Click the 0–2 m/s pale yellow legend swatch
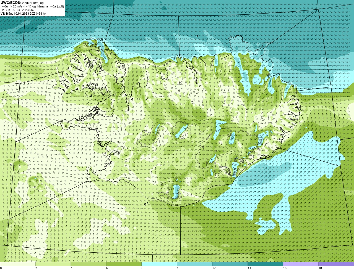This screenshot has height=270, width=354. 18,264
